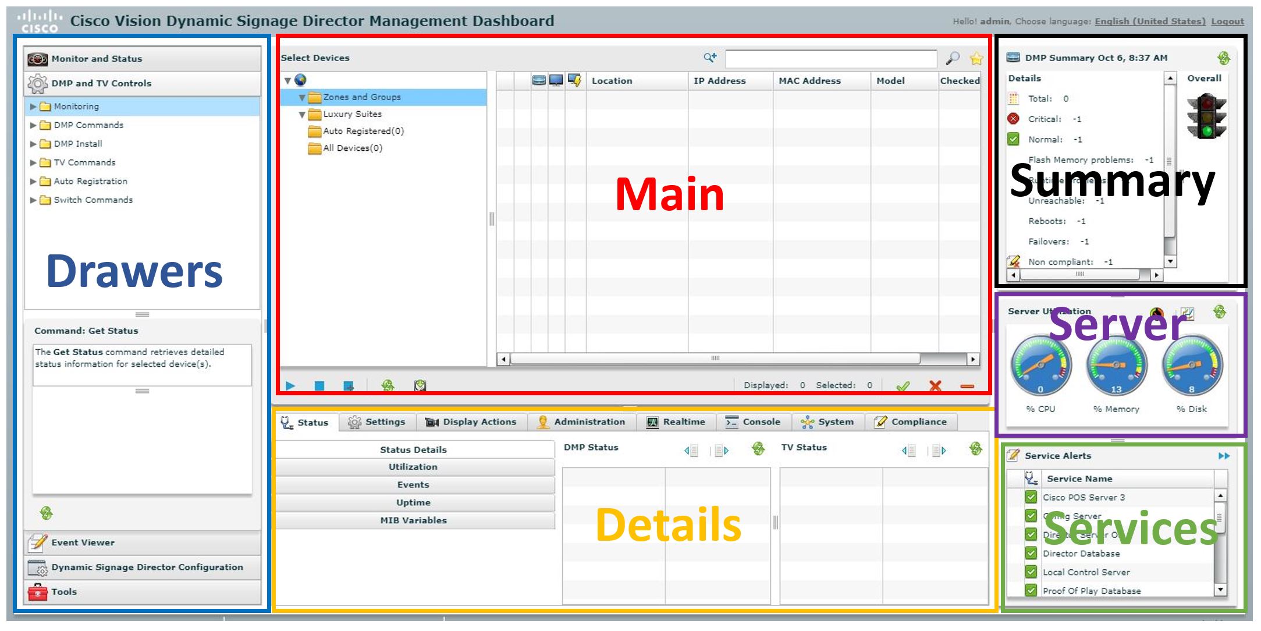This screenshot has height=631, width=1261.
Task: Switch to the Settings tab
Action: pyautogui.click(x=377, y=422)
